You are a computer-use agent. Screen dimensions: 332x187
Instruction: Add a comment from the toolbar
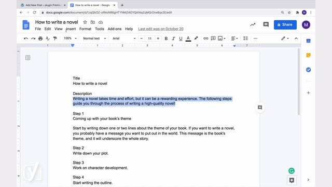[x=213, y=38]
